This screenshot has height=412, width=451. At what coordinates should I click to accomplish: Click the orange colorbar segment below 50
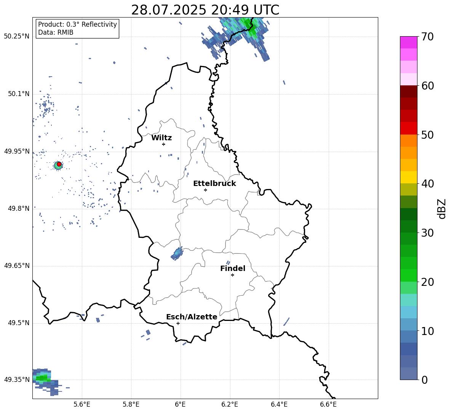point(408,141)
